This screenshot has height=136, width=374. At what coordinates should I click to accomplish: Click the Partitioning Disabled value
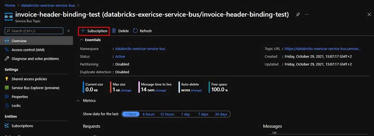point(122,64)
